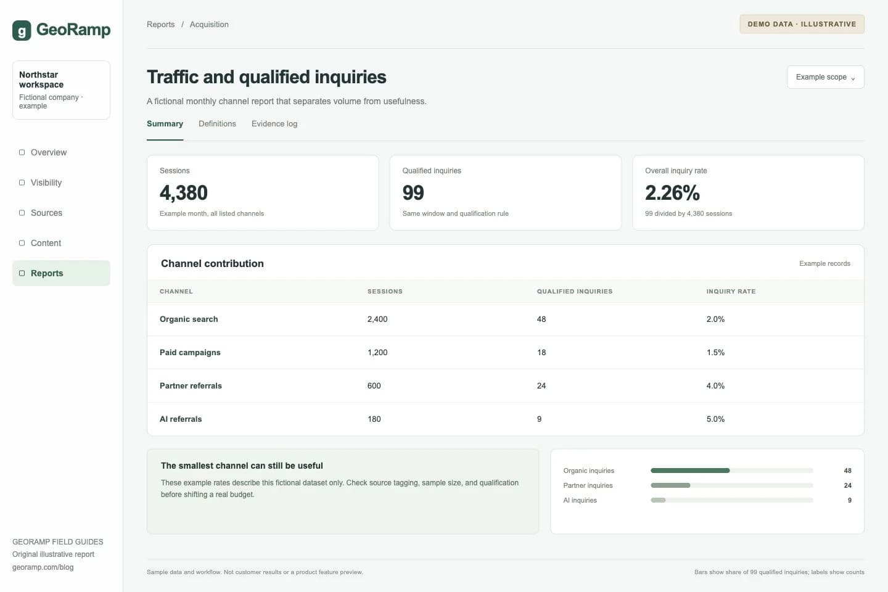The width and height of the screenshot is (888, 592).
Task: Click the Overall inquiry rate 2.26% value
Action: point(672,193)
